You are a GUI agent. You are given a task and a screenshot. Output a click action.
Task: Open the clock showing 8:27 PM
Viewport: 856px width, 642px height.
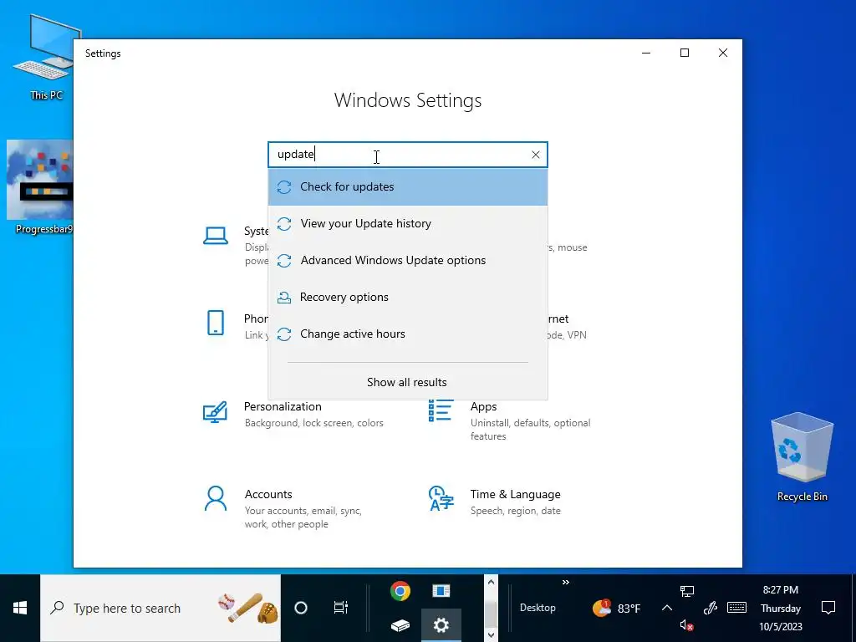pos(781,609)
